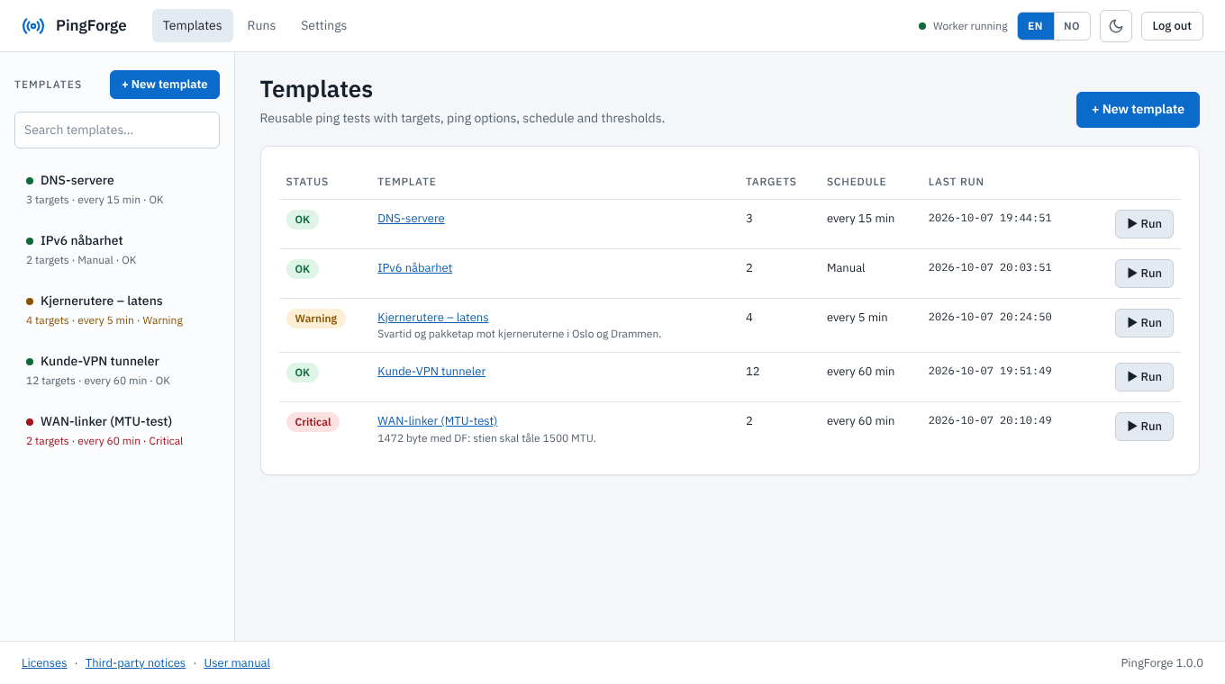Open DNS-servere template link in table
The height and width of the screenshot is (684, 1225).
tap(411, 219)
